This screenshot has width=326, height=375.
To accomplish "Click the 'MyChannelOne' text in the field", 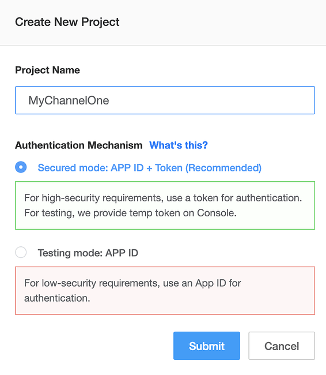I will [69, 100].
